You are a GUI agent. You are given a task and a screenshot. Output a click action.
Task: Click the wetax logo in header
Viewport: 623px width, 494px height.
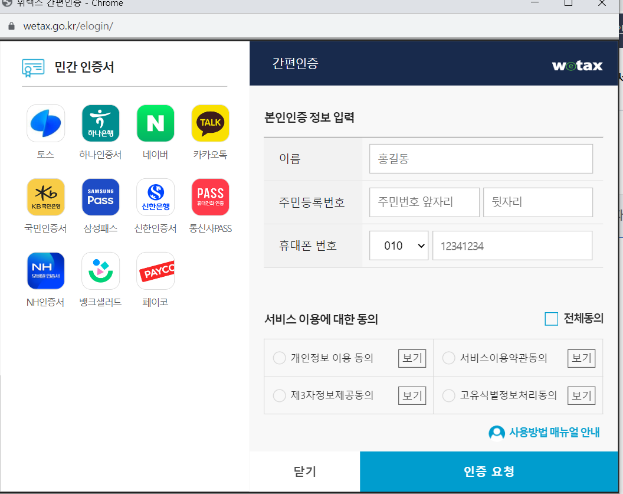pos(578,65)
